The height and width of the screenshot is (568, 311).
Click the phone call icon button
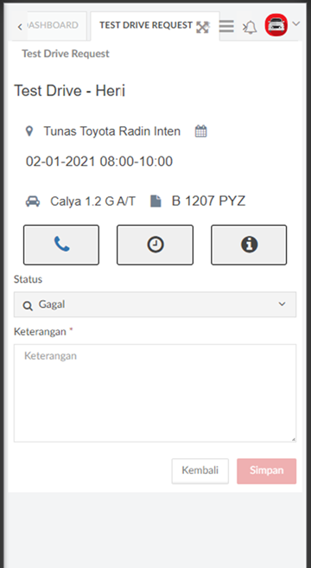click(61, 245)
